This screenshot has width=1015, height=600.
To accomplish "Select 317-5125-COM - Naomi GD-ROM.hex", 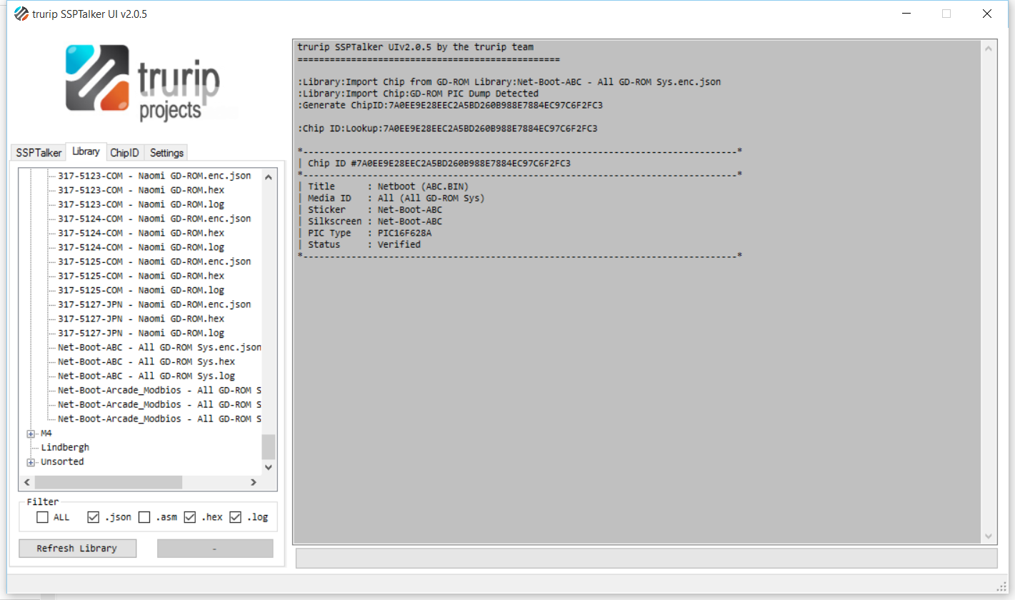I will tap(141, 276).
